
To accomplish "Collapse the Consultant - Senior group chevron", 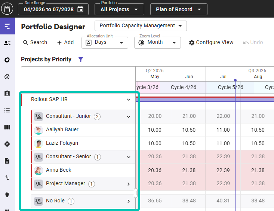I will coord(129,157).
